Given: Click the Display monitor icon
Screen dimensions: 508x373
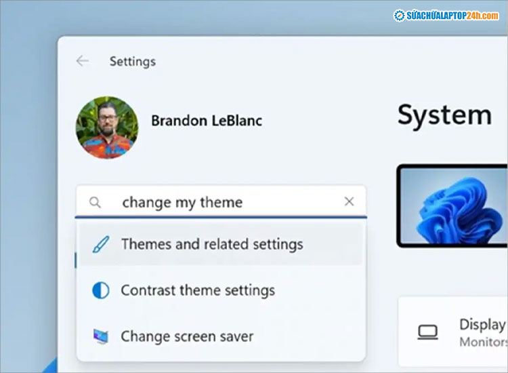Looking at the screenshot, I should [427, 332].
